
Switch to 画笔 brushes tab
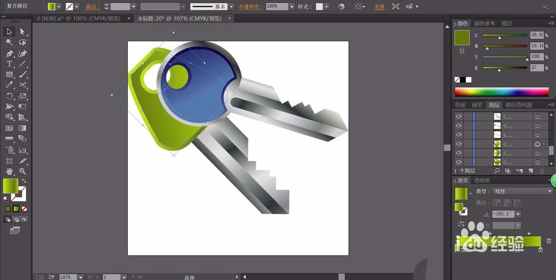click(477, 105)
